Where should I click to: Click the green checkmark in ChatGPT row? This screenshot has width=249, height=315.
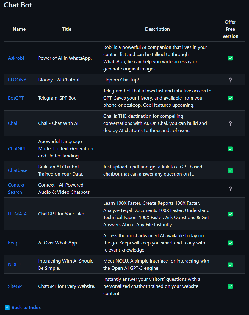point(230,149)
